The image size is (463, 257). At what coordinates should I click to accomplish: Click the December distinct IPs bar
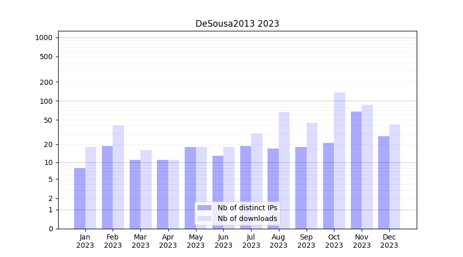point(384,182)
